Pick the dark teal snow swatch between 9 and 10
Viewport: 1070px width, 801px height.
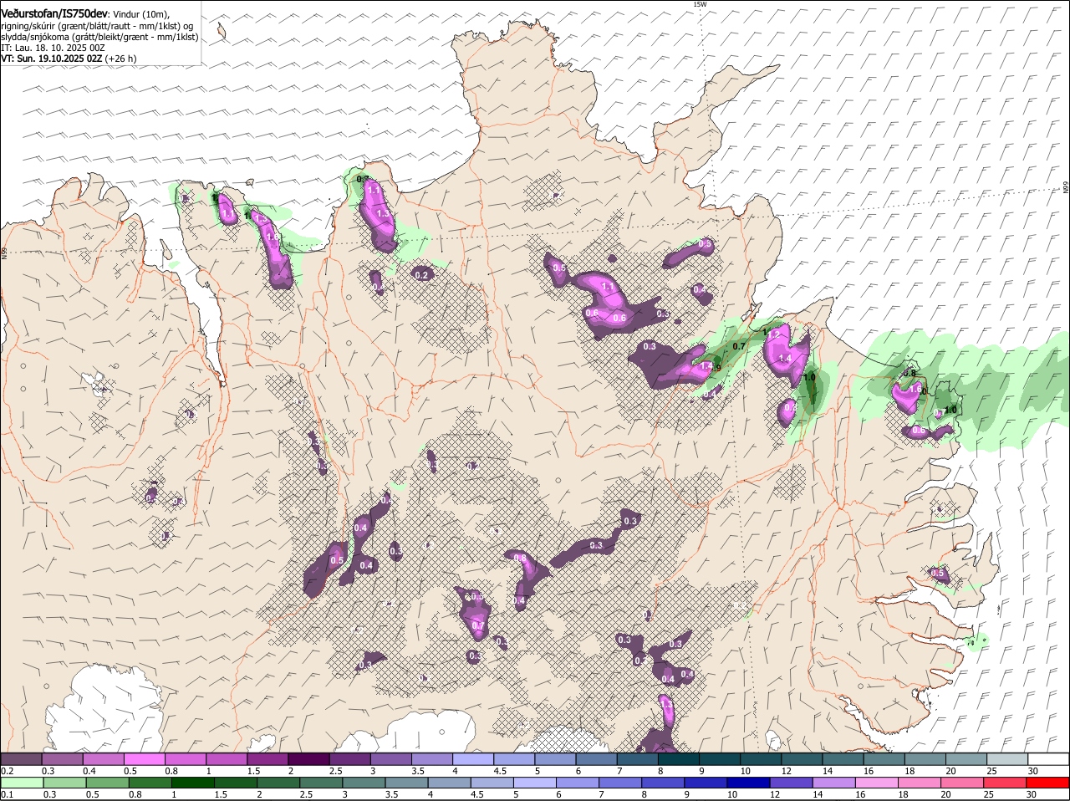(x=721, y=758)
